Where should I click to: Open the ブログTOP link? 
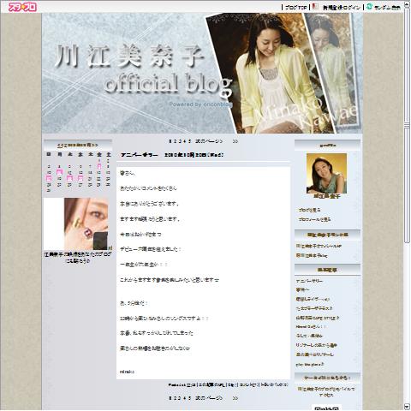295,8
